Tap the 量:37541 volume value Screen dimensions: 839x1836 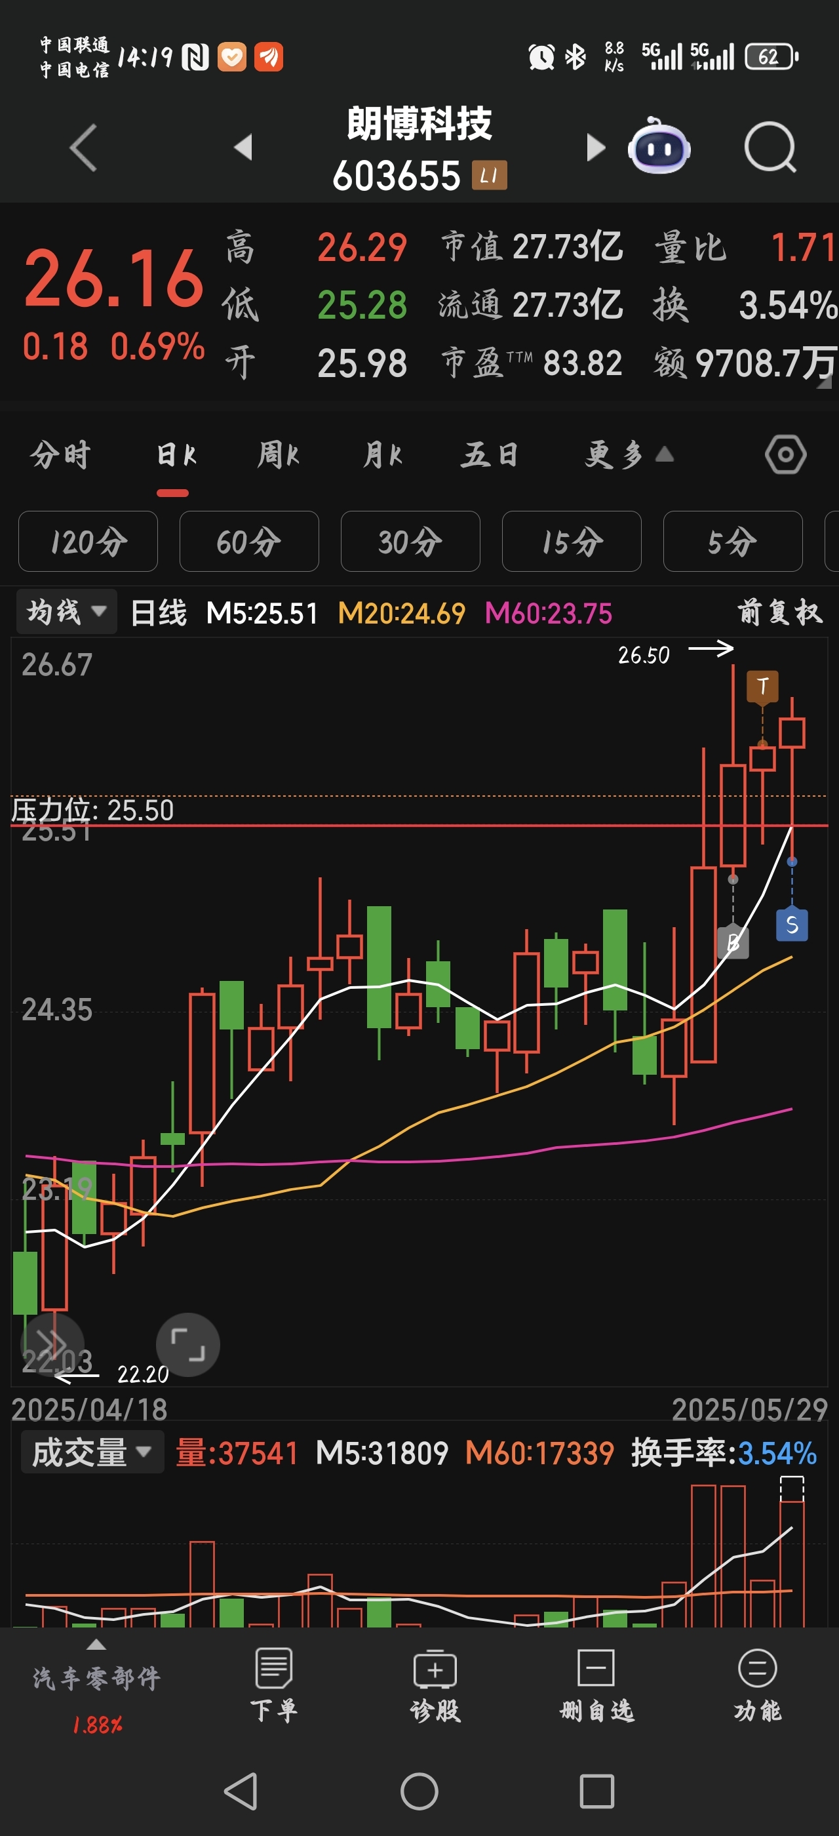(x=237, y=1453)
